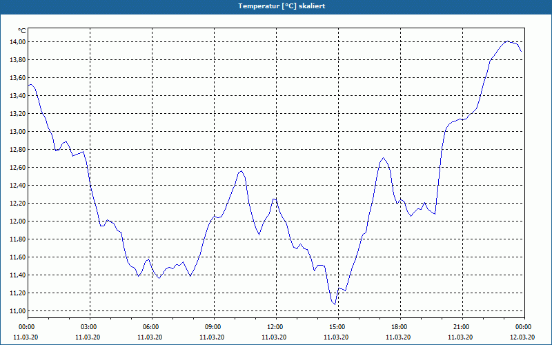Viewport: 552px width, 345px height.
Task: Select the 11,00 y-axis label
Action: [x=17, y=311]
